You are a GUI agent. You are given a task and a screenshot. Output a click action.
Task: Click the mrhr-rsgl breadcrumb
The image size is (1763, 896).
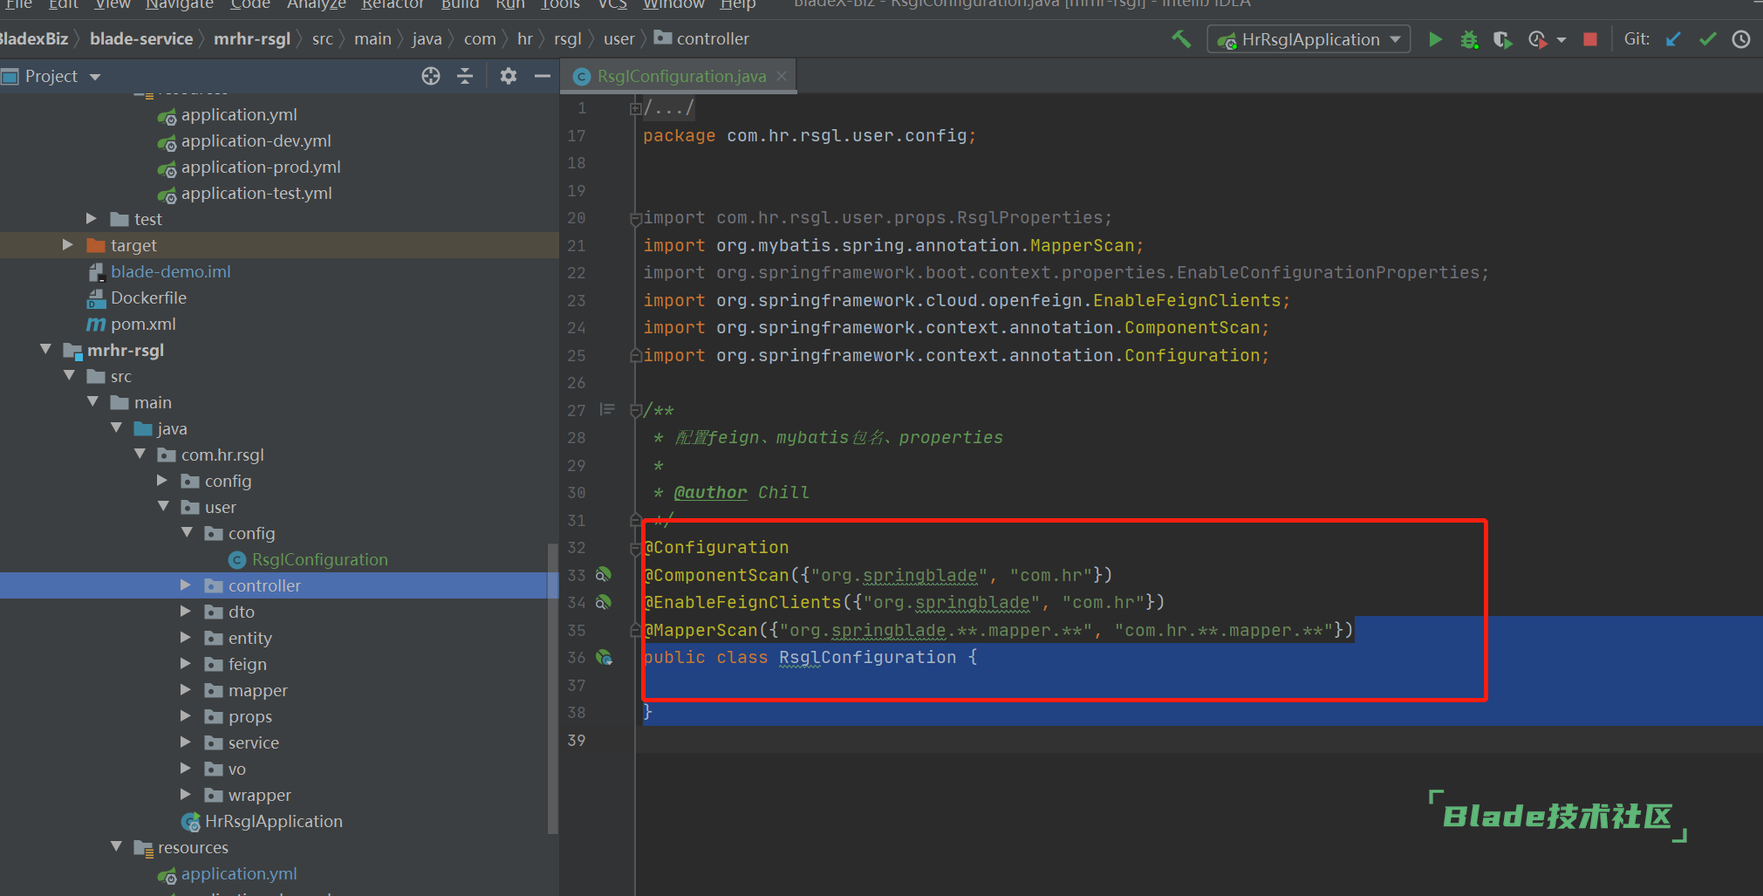(x=252, y=38)
